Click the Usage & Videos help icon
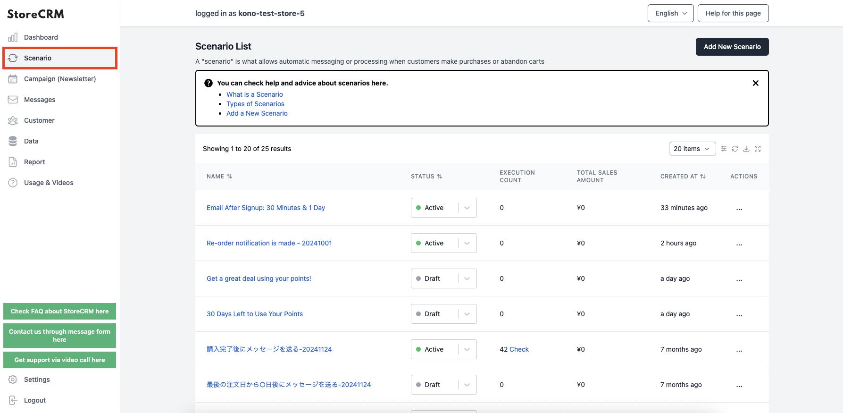Viewport: 843px width, 413px height. coord(13,183)
